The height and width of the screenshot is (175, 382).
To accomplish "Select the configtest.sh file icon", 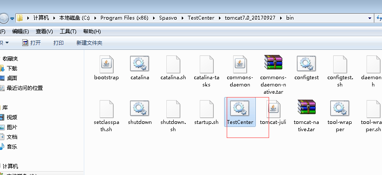I will coord(340,64).
